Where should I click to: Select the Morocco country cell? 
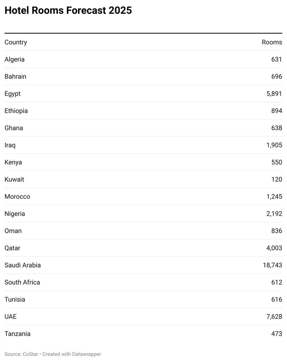click(x=17, y=197)
